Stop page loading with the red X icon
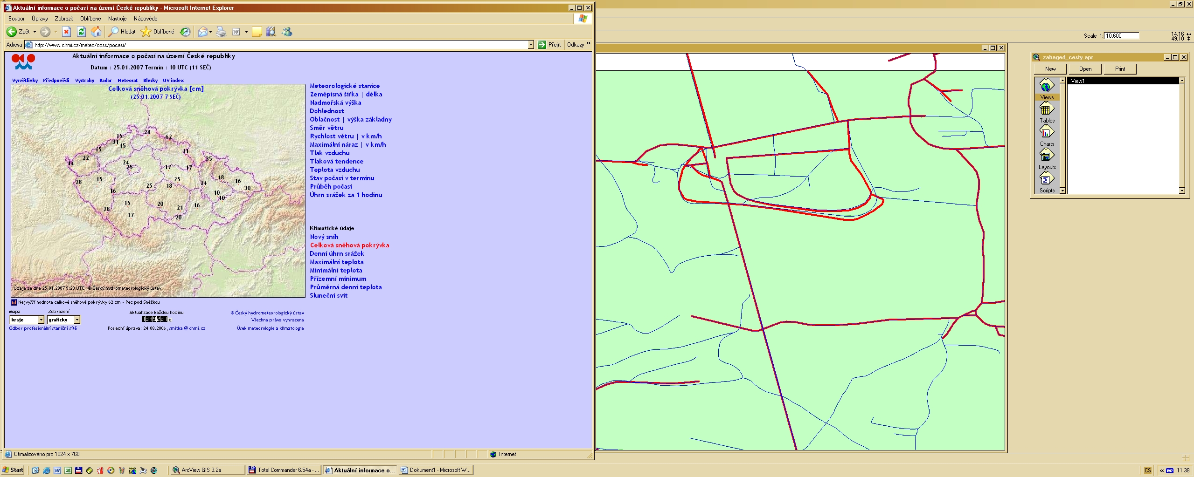The image size is (1194, 477). [66, 32]
